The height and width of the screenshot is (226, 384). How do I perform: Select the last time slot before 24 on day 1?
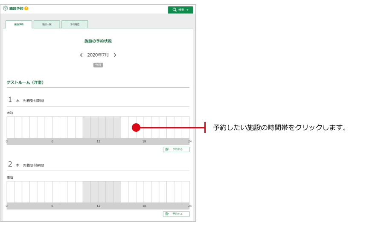(186, 127)
